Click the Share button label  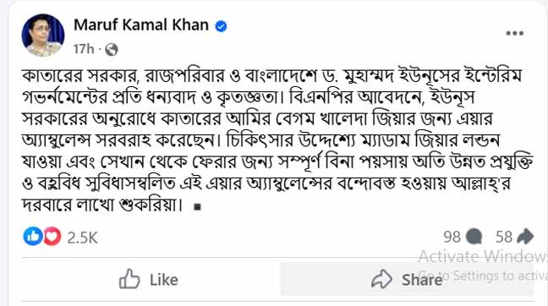pos(422,280)
